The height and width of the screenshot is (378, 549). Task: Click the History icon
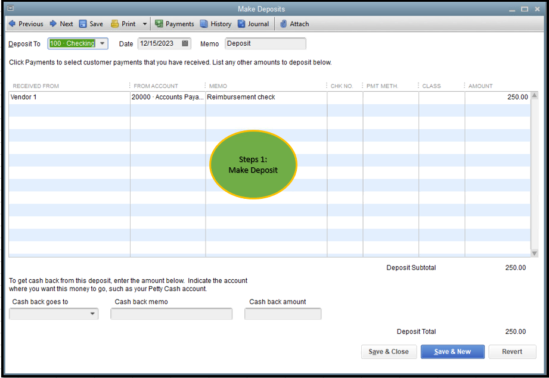[204, 24]
